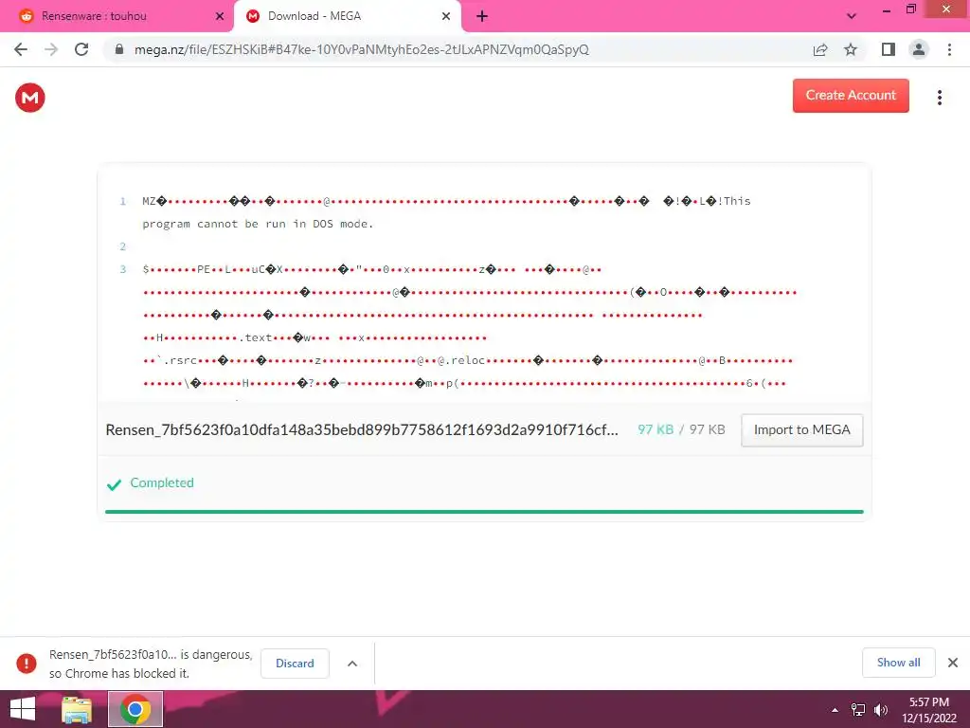970x728 pixels.
Task: Click the padlock site info icon
Action: point(119,49)
